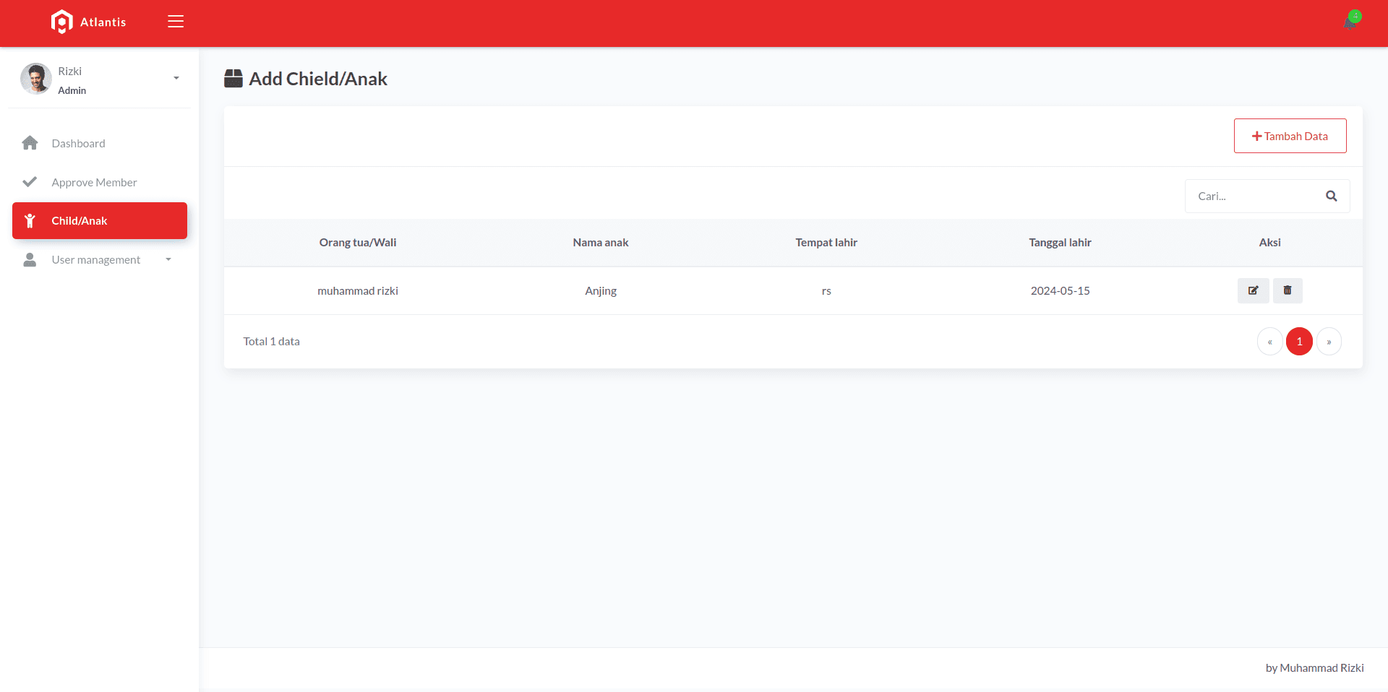Expand the Rizki Admin profile dropdown
Image resolution: width=1388 pixels, height=692 pixels.
176,78
